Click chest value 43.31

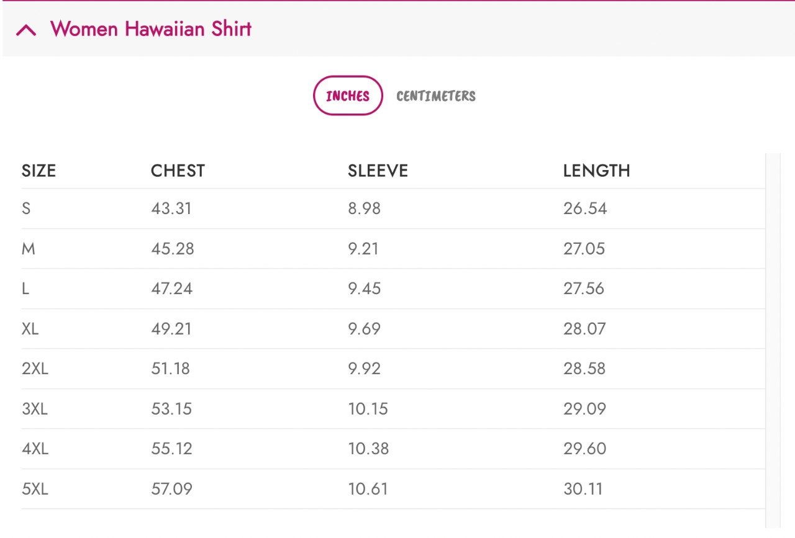[171, 208]
